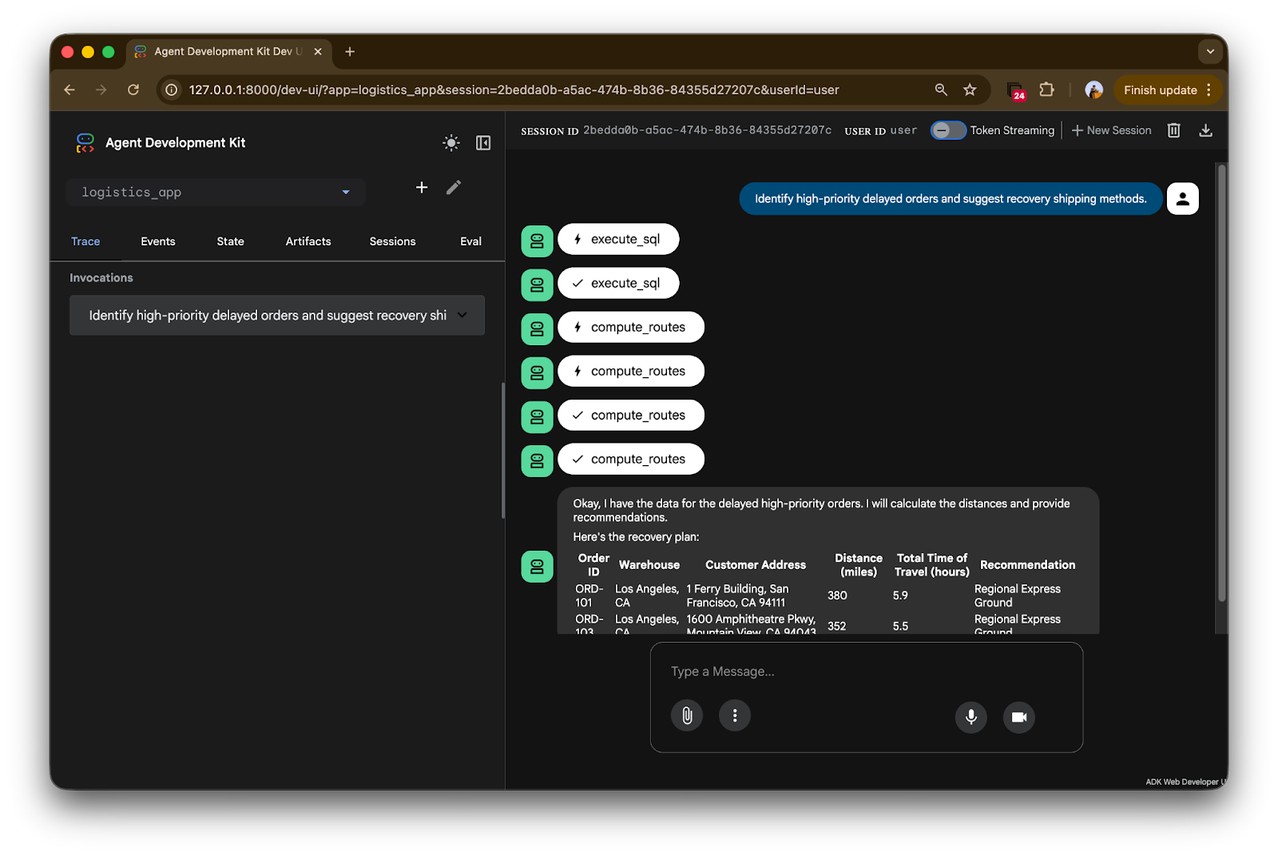Click the user avatar icon beside the prompt

tap(1182, 198)
